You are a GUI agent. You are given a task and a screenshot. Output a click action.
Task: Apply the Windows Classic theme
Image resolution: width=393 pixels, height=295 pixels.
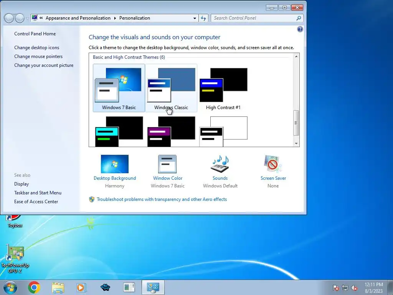tap(171, 88)
